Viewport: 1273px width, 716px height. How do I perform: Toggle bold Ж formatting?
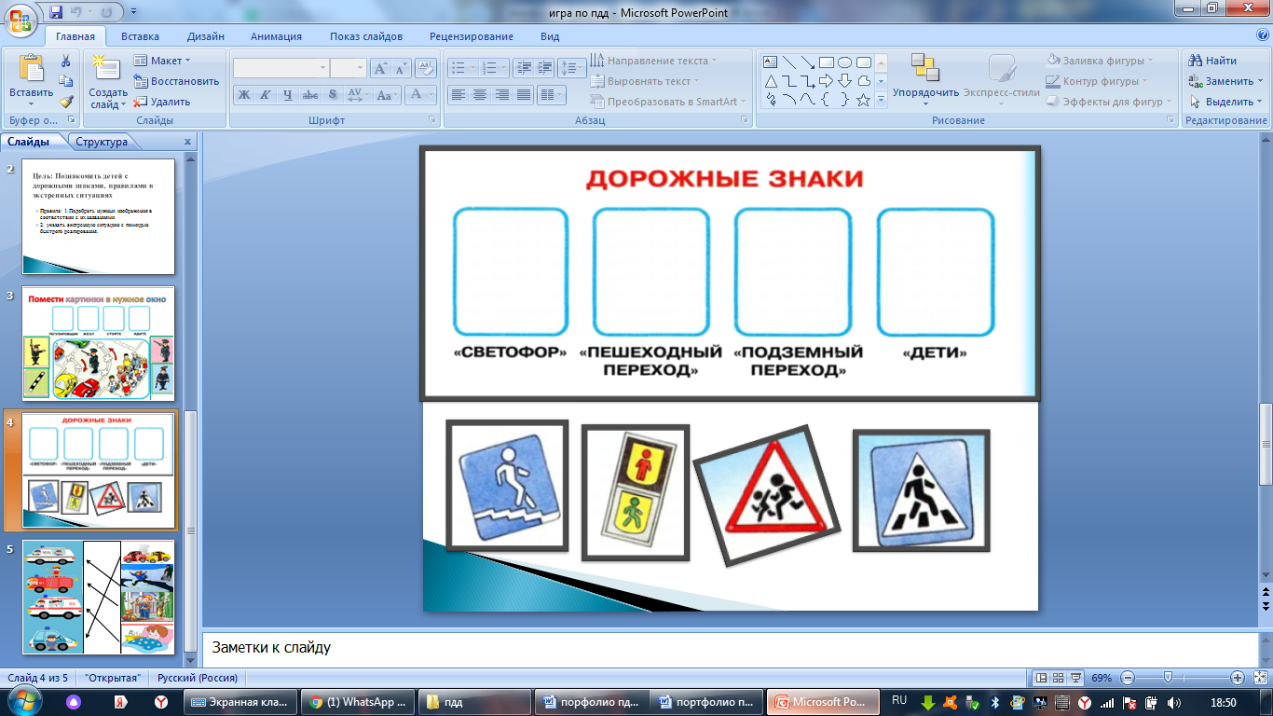tap(243, 94)
